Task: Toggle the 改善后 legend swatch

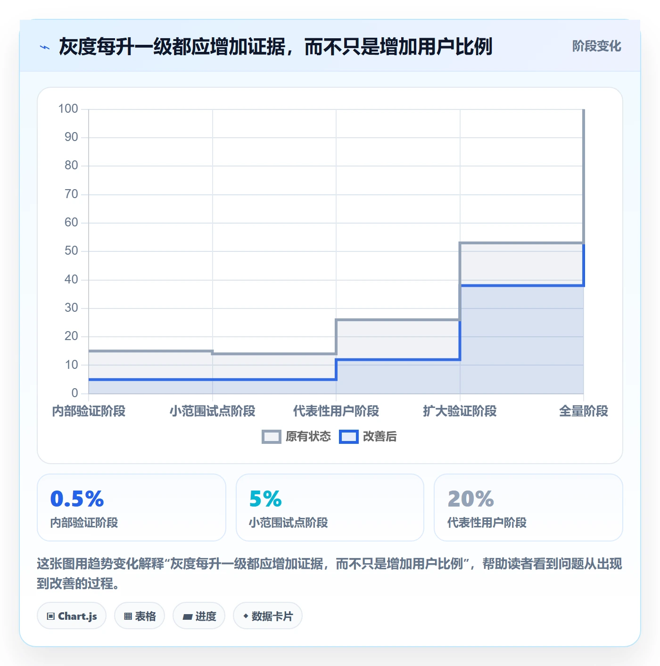Action: pyautogui.click(x=349, y=437)
